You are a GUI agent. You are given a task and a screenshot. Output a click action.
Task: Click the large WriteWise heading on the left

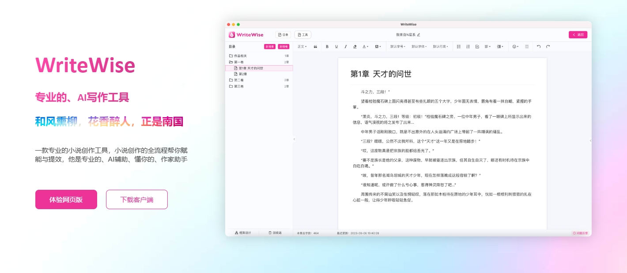point(85,66)
